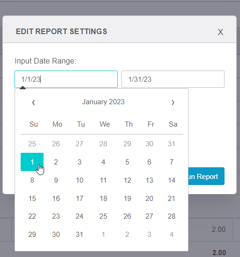Choose Monday January 23
The image size is (240, 257).
click(56, 216)
